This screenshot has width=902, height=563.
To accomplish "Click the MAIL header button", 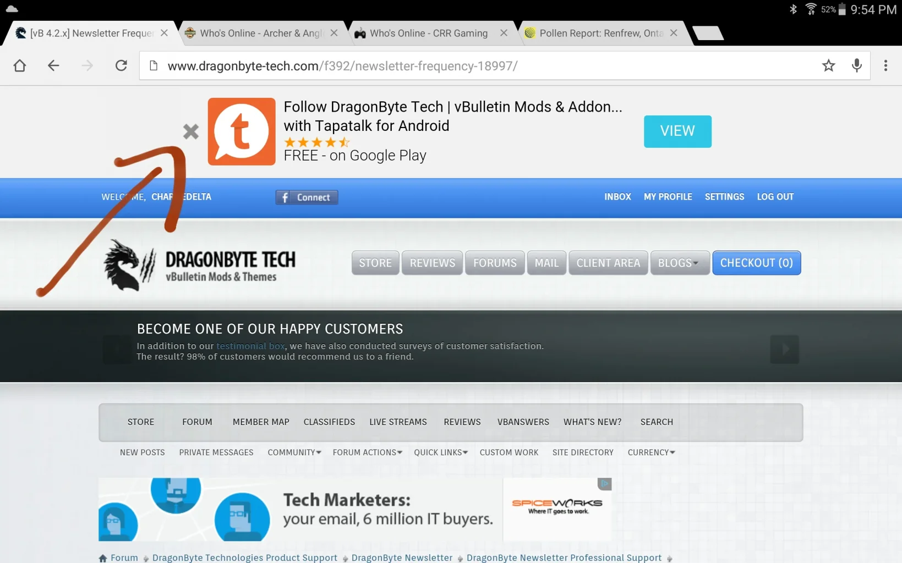I will point(546,263).
